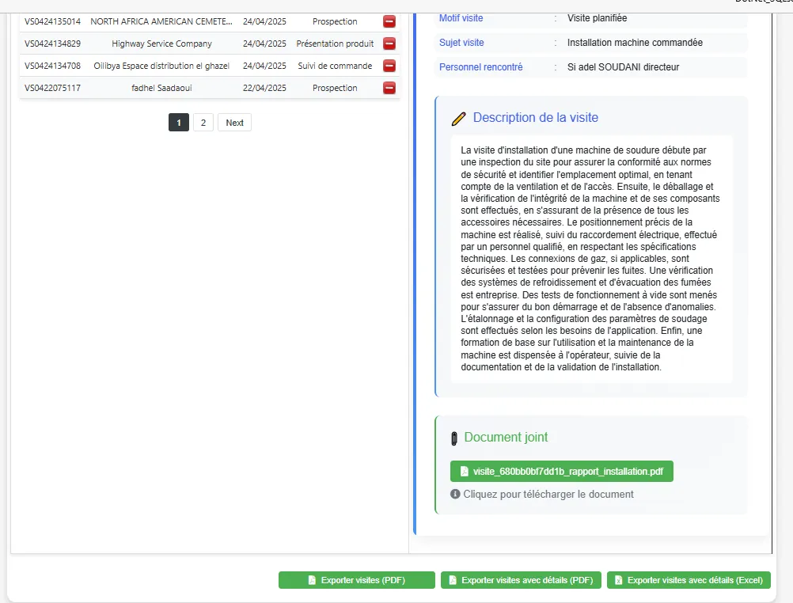Click the red delete icon for visit VS0422075117

(x=389, y=88)
